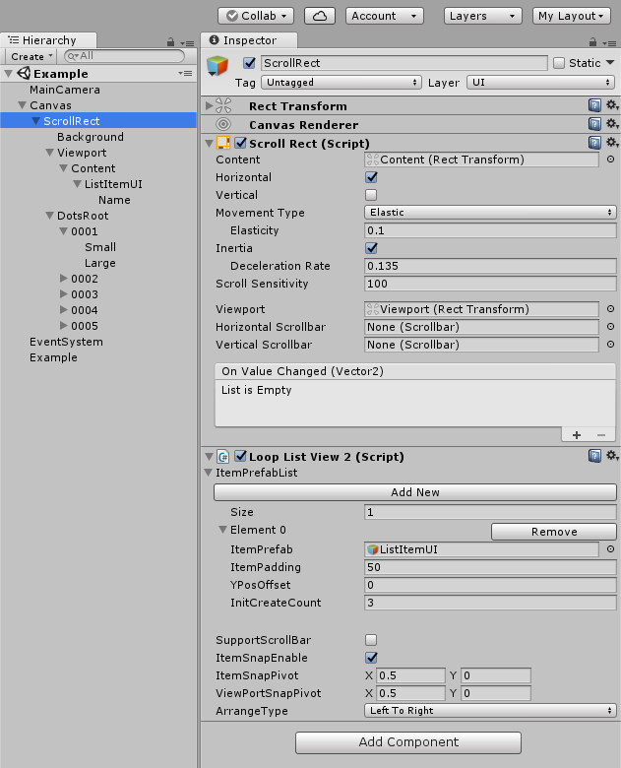Viewport: 621px width, 768px height.
Task: Enable the SupportScrollBar checkbox
Action: tap(371, 640)
